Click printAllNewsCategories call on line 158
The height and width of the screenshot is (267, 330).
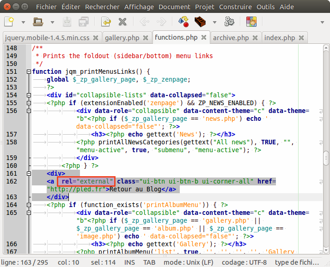(x=139, y=142)
